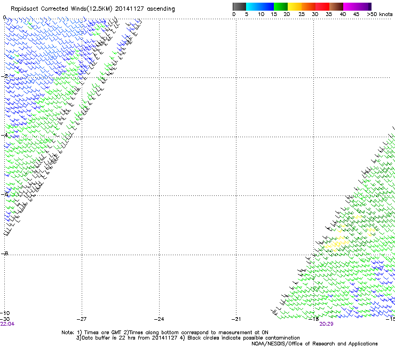The width and height of the screenshot is (395, 347).
Task: Select the brown 35-40 knots color segment
Action: tap(336, 6)
